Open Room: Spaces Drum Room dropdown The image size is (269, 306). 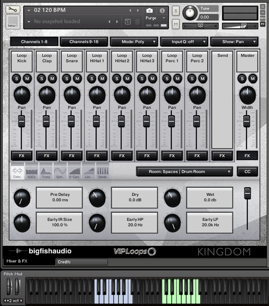point(184,171)
